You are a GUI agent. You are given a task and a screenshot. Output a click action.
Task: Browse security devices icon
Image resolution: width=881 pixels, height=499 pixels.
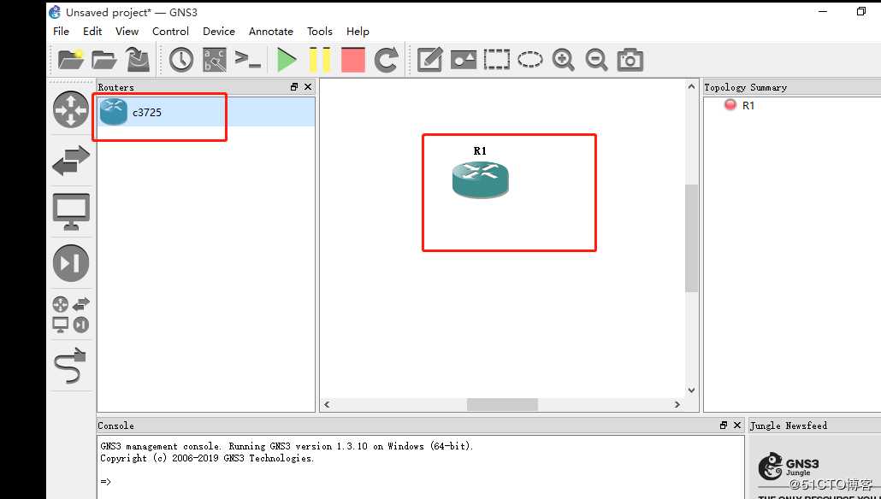click(x=71, y=262)
